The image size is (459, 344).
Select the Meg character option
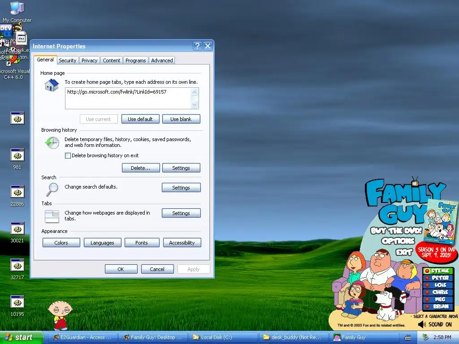(x=438, y=299)
